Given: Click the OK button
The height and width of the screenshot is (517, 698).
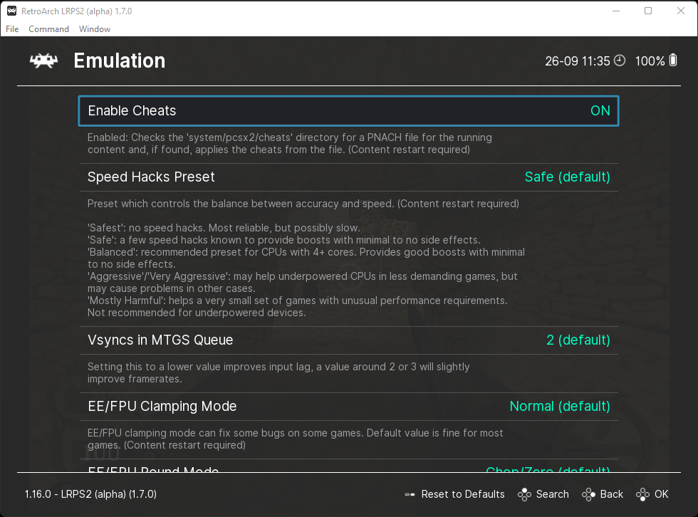Looking at the screenshot, I should (x=652, y=494).
